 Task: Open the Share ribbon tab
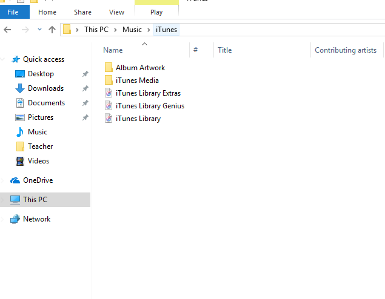[82, 12]
